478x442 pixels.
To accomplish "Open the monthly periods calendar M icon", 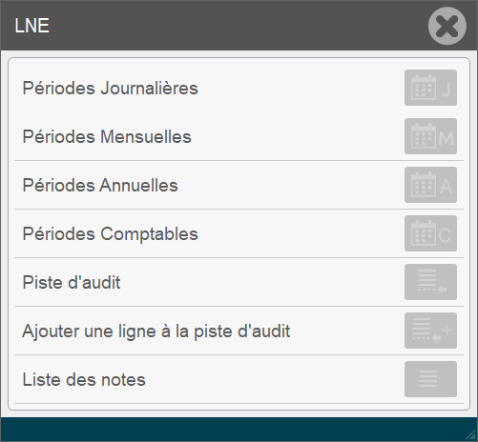I will click(430, 136).
